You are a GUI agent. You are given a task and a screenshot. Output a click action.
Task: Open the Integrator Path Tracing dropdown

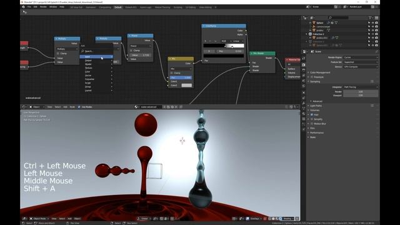coord(361,87)
